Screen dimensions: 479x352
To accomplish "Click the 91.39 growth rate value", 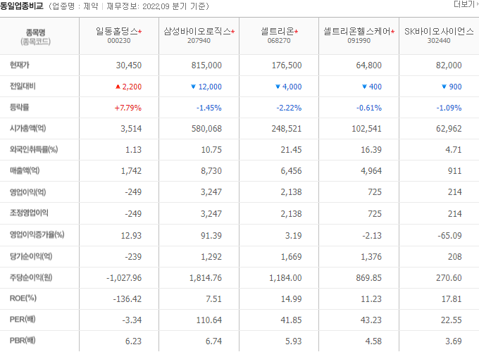I will (211, 236).
